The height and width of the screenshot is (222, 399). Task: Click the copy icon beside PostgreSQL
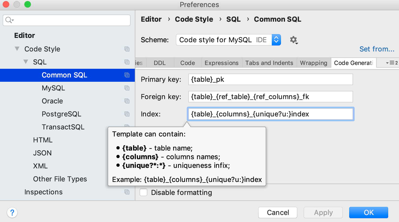127,114
